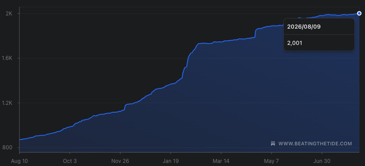Click the Jun 30 x-axis label
The width and height of the screenshot is (365, 166).
322,161
